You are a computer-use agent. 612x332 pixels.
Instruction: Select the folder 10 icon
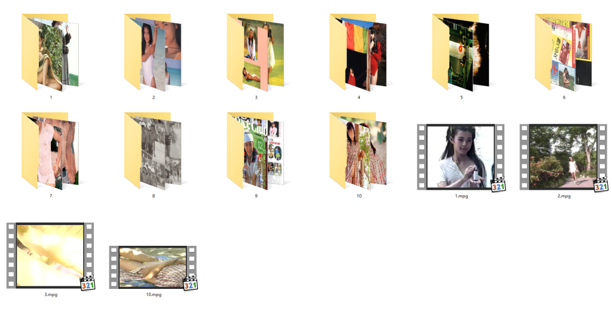(359, 151)
